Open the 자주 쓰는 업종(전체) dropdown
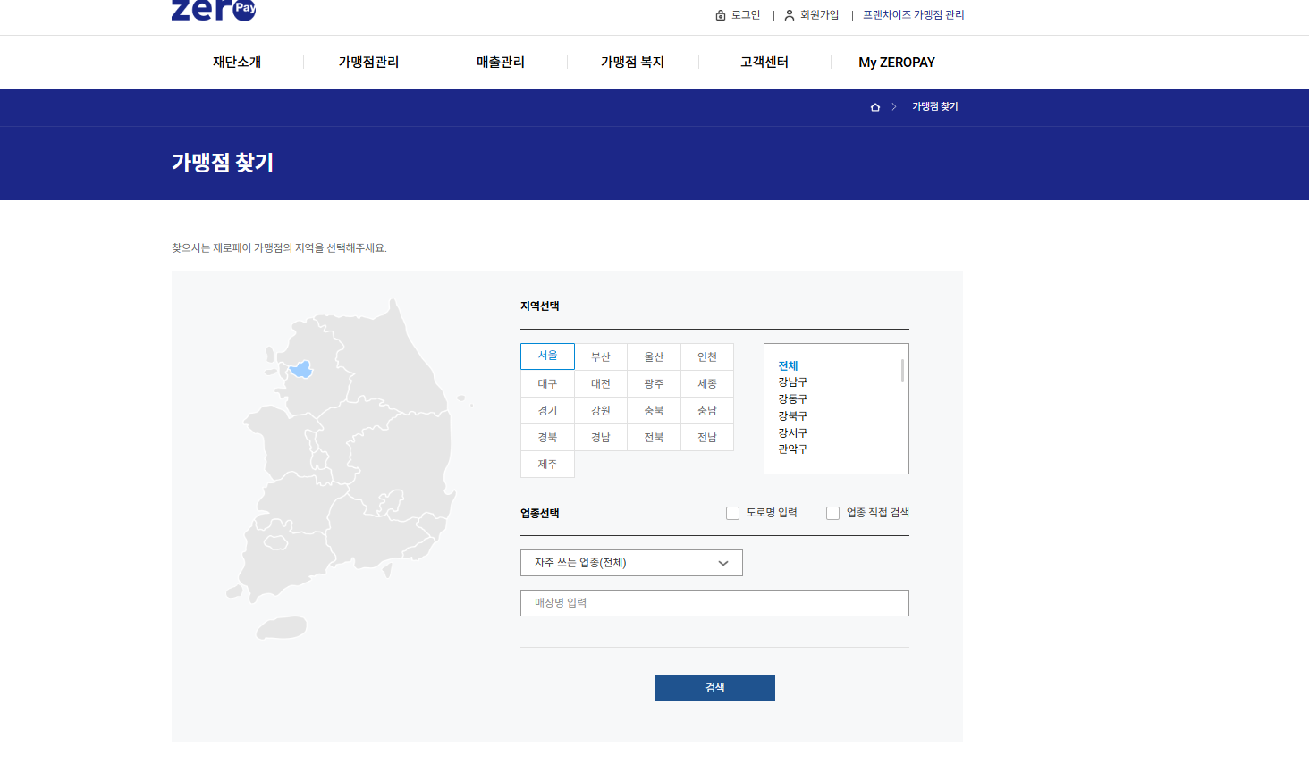This screenshot has height=763, width=1309. [631, 563]
